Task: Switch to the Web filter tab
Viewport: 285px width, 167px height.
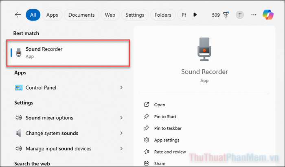Action: 110,15
